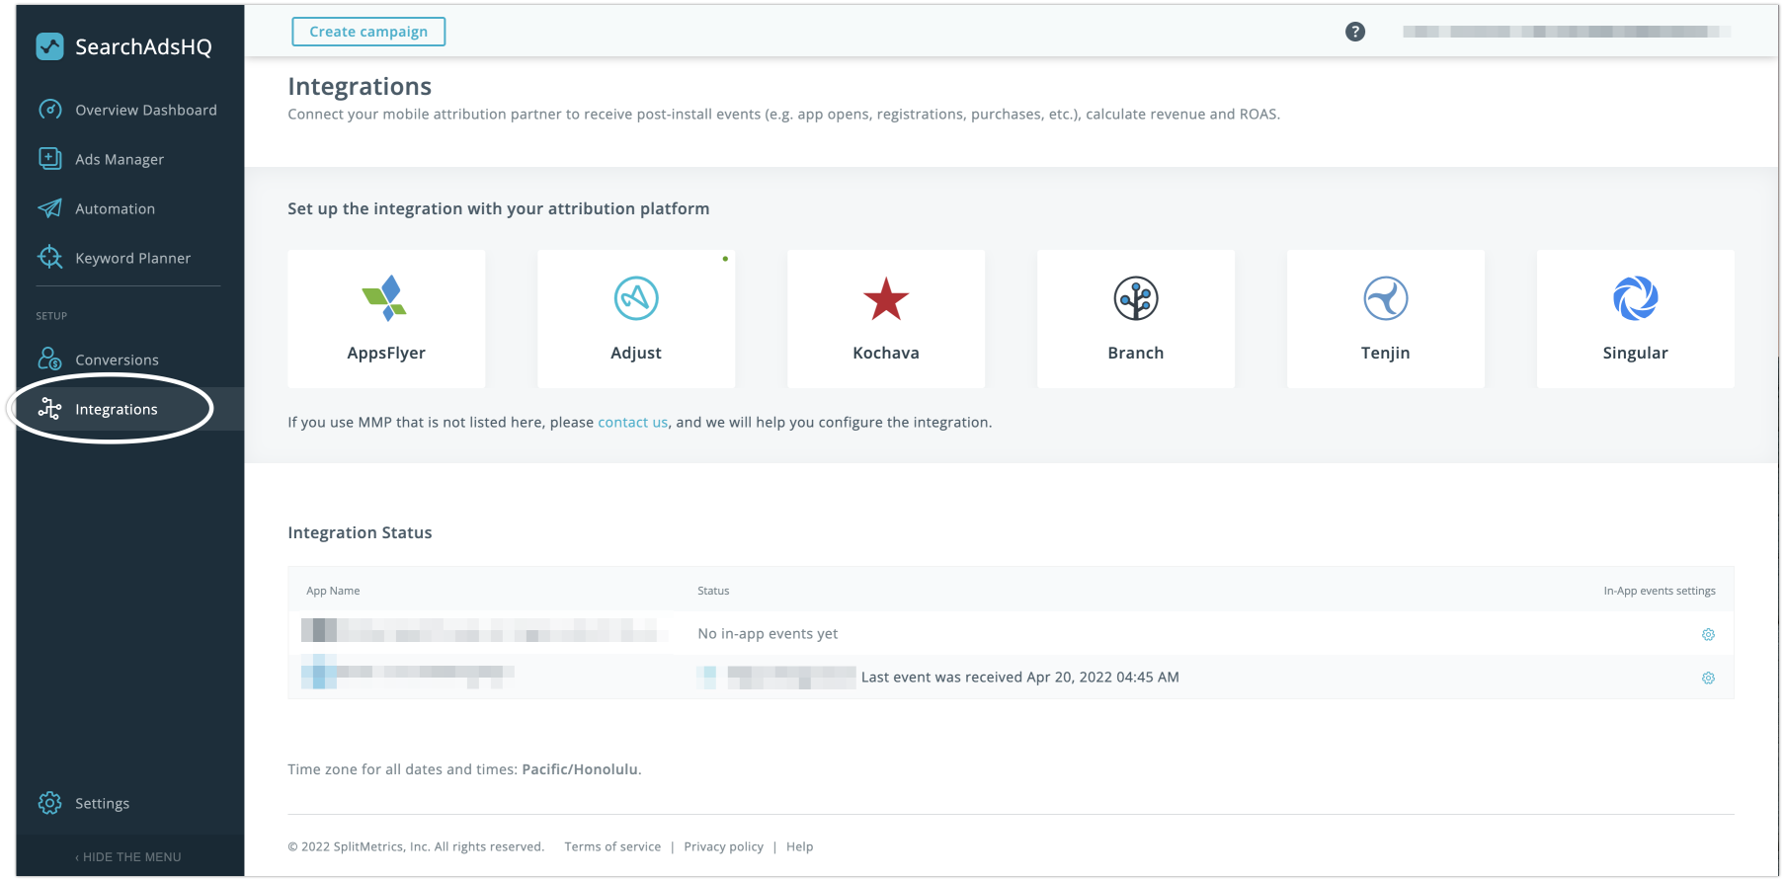The image size is (1784, 881).
Task: Click the Adjust card label
Action: pos(636,353)
